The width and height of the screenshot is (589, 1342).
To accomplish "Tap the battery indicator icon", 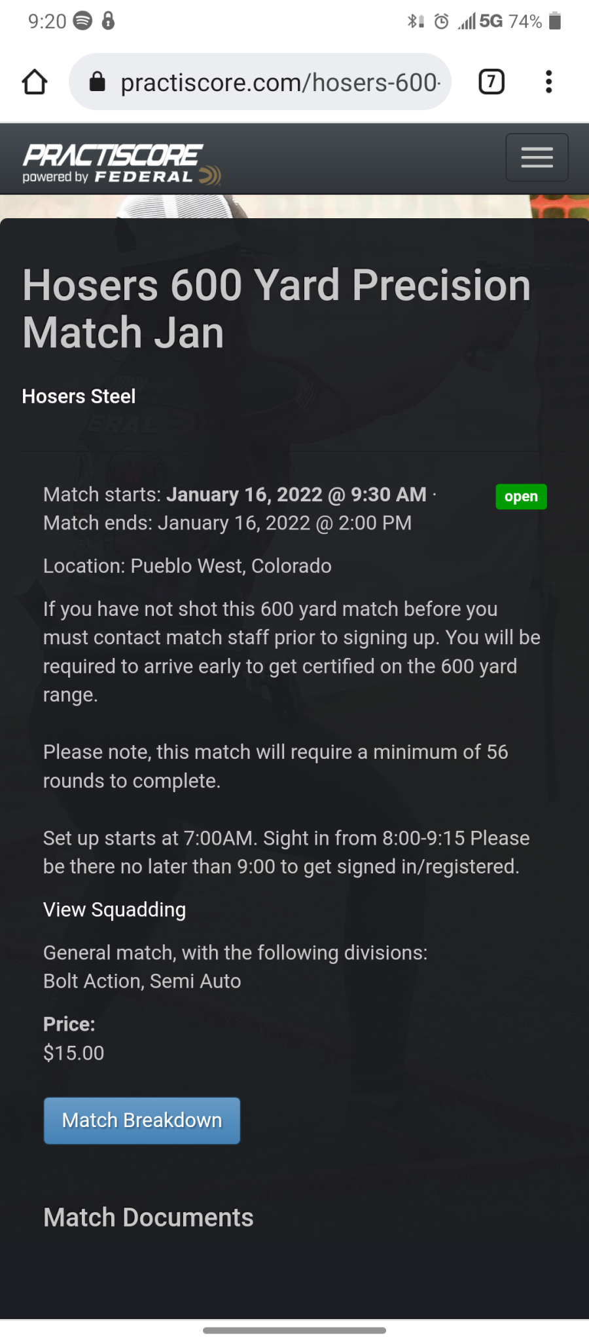I will [x=555, y=21].
